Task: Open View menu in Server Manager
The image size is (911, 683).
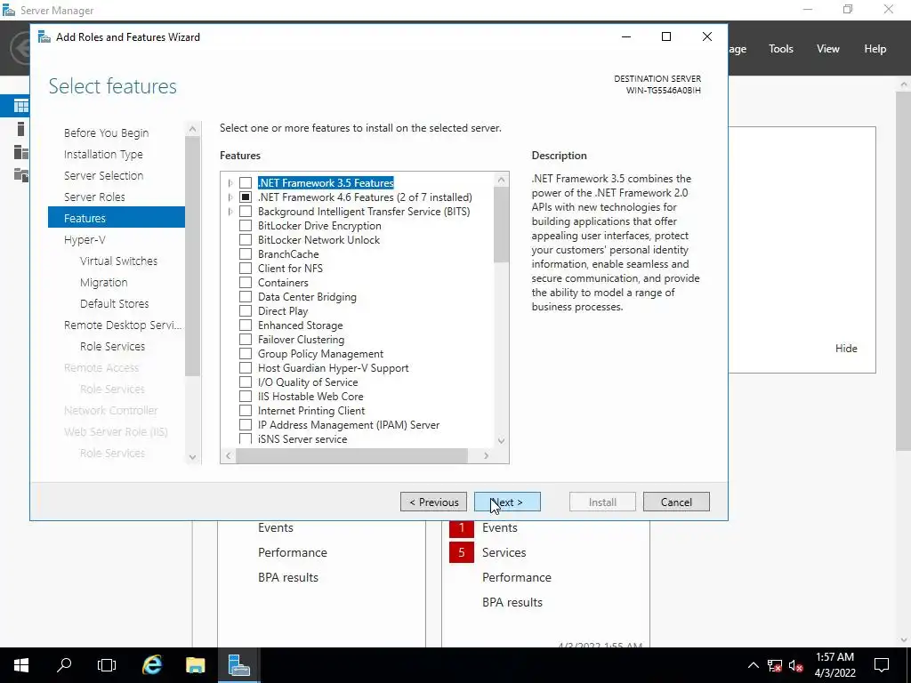Action: (828, 49)
